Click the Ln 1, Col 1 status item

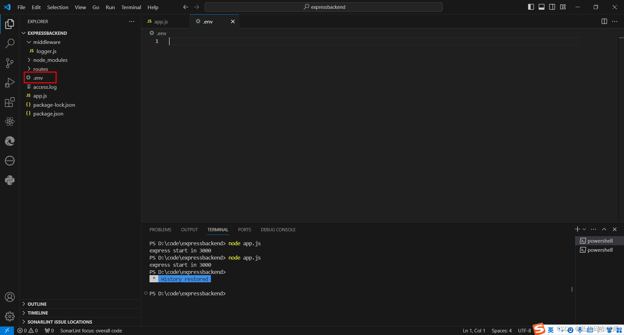(474, 330)
